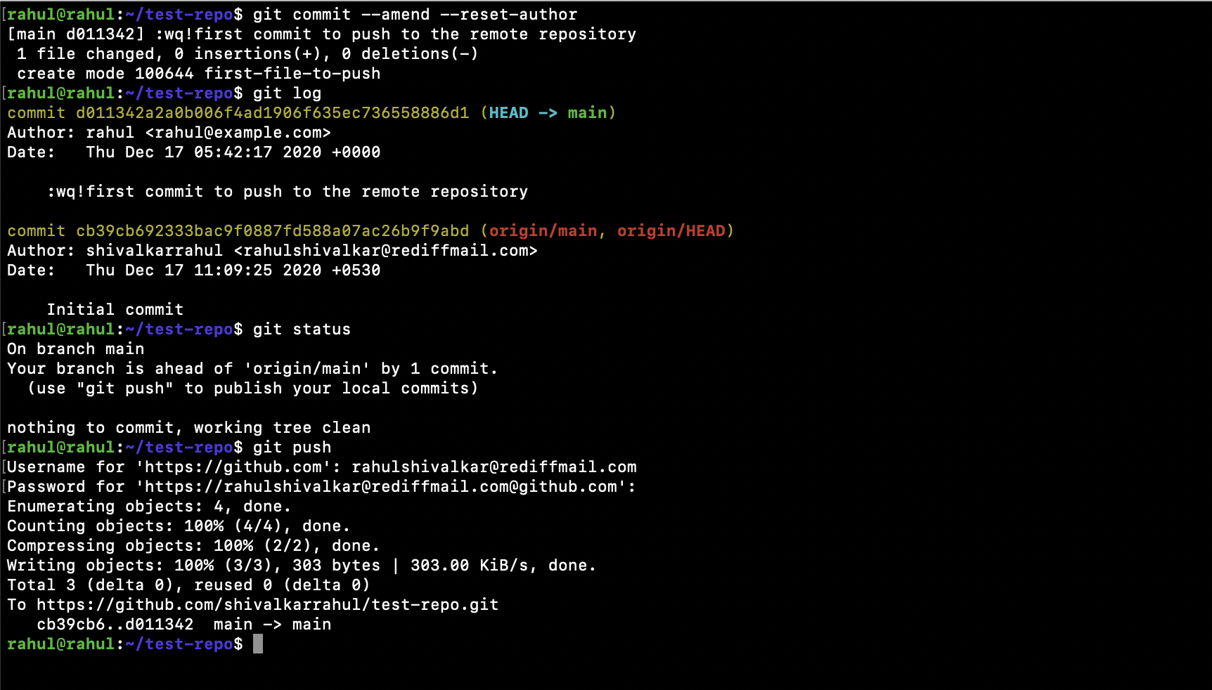Click the rahulshivalkar@rediffmail.com author email in git log

[385, 250]
